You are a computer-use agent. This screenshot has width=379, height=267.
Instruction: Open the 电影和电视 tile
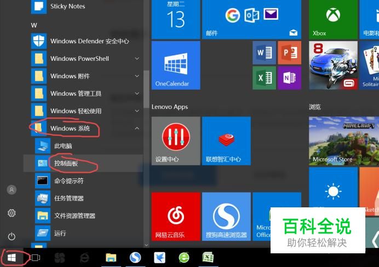[369, 19]
